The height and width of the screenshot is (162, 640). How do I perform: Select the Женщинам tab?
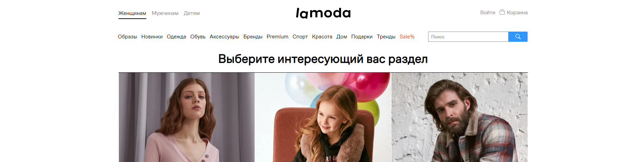(x=132, y=13)
